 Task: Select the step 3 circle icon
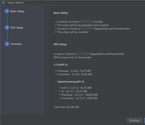click(7, 44)
